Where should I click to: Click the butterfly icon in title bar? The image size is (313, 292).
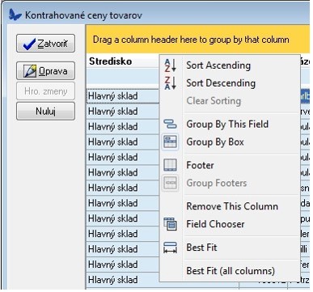click(15, 15)
